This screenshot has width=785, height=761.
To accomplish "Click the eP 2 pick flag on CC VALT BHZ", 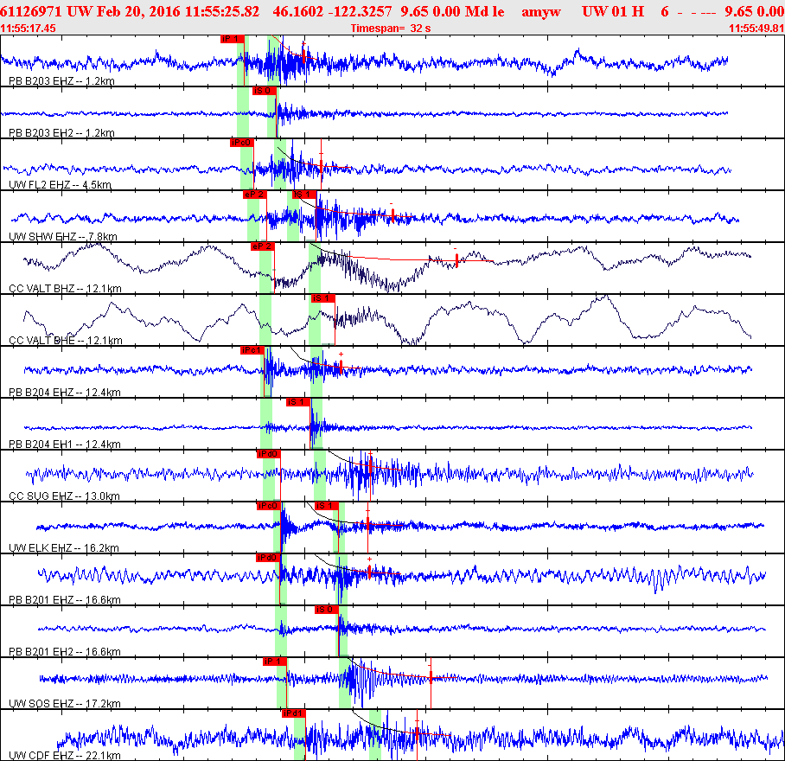I will 263,246.
